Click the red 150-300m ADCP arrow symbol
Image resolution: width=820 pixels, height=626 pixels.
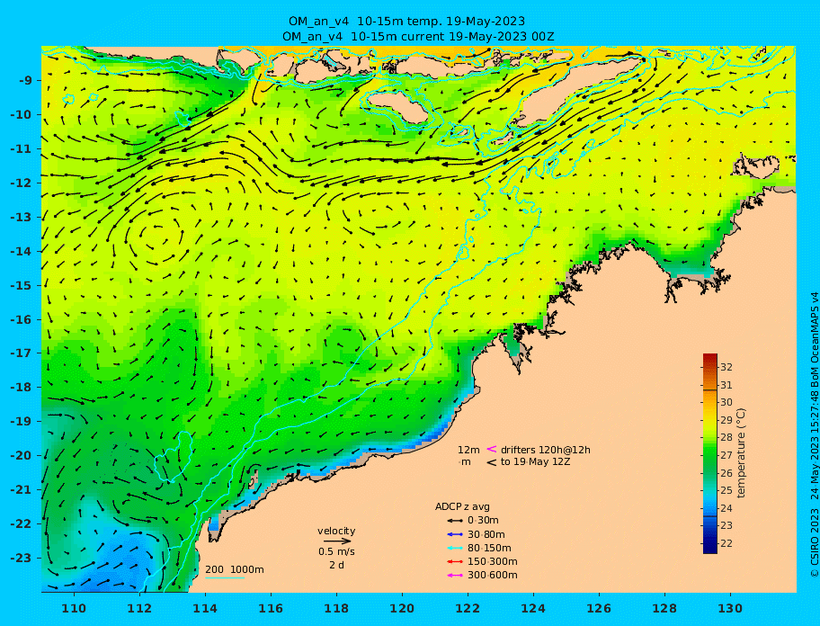pos(454,561)
